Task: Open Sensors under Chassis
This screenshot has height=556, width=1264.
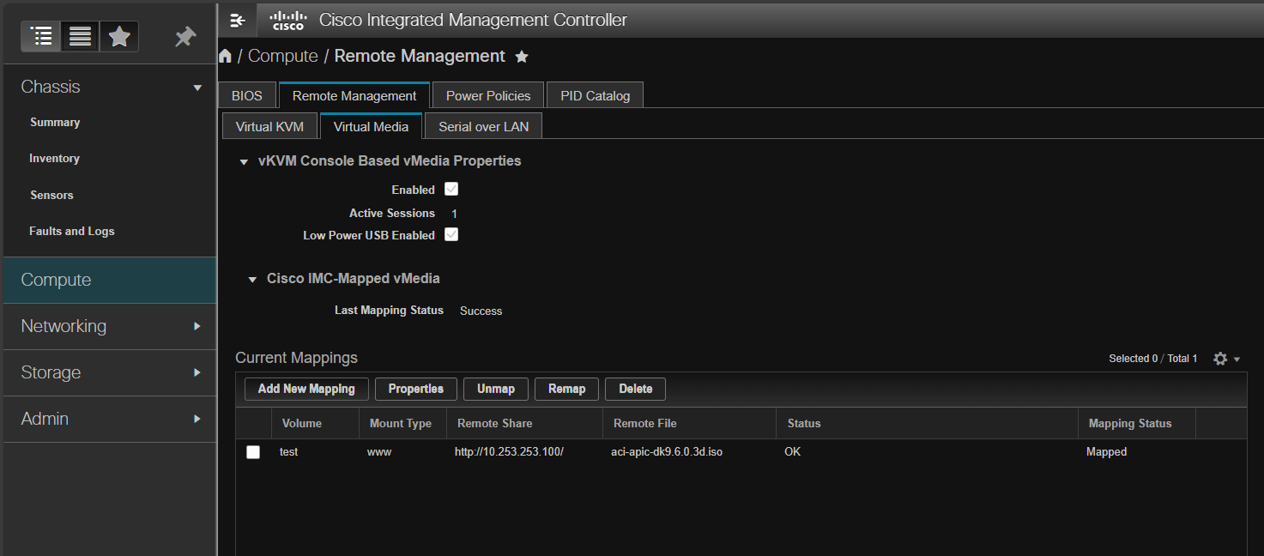Action: [x=51, y=196]
